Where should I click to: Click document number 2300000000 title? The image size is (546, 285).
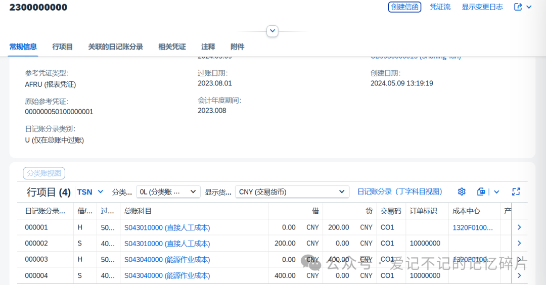pyautogui.click(x=38, y=7)
